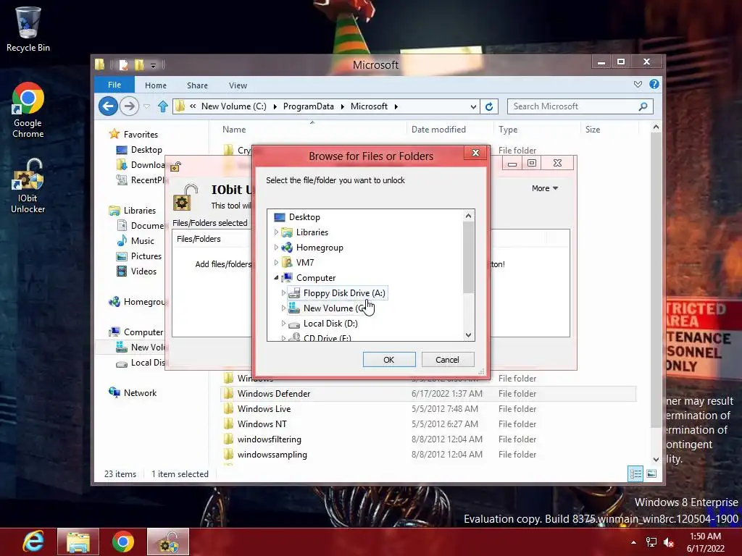Click the Windows NT folder icon
742x556 pixels.
pos(228,424)
